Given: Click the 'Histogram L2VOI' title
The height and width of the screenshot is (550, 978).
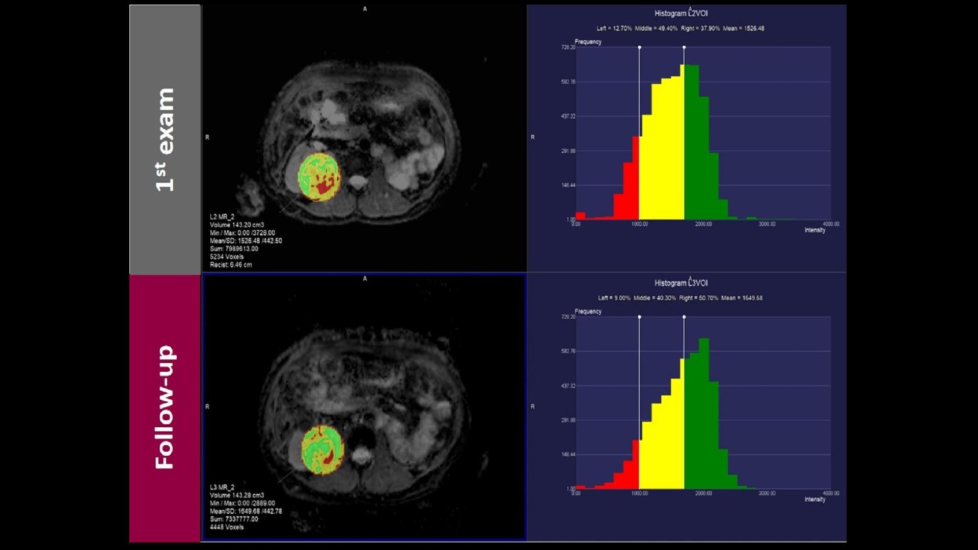Looking at the screenshot, I should coord(681,13).
